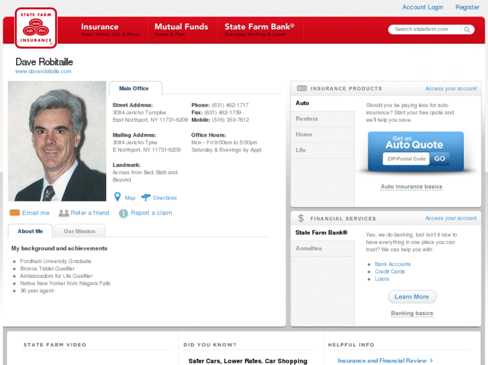Select the Annuities services tab
Viewport: 488px width, 365px height.
point(323,248)
